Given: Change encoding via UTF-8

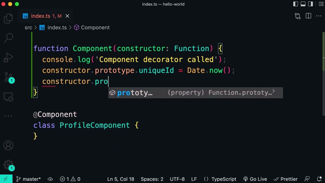Looking at the screenshot, I should (x=177, y=179).
